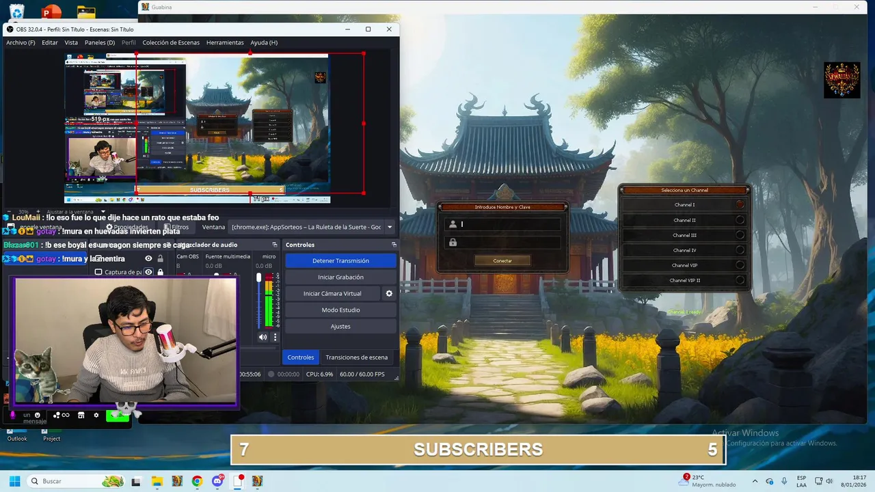The height and width of the screenshot is (492, 875).
Task: Open File Explorer from the taskbar
Action: click(x=157, y=481)
